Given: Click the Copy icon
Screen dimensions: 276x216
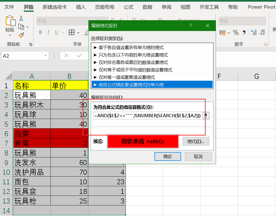Looking at the screenshot, I should pyautogui.click(x=21, y=27).
